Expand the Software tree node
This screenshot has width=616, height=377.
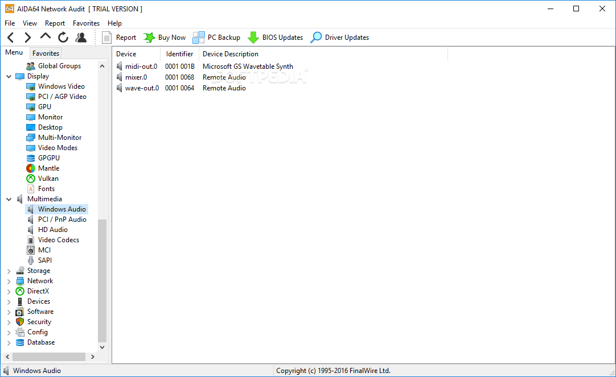(x=9, y=312)
